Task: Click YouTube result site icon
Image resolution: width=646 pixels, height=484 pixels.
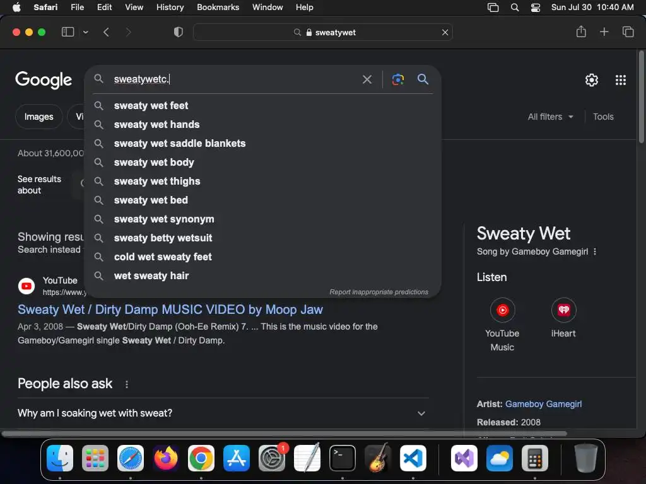Action: pos(26,286)
